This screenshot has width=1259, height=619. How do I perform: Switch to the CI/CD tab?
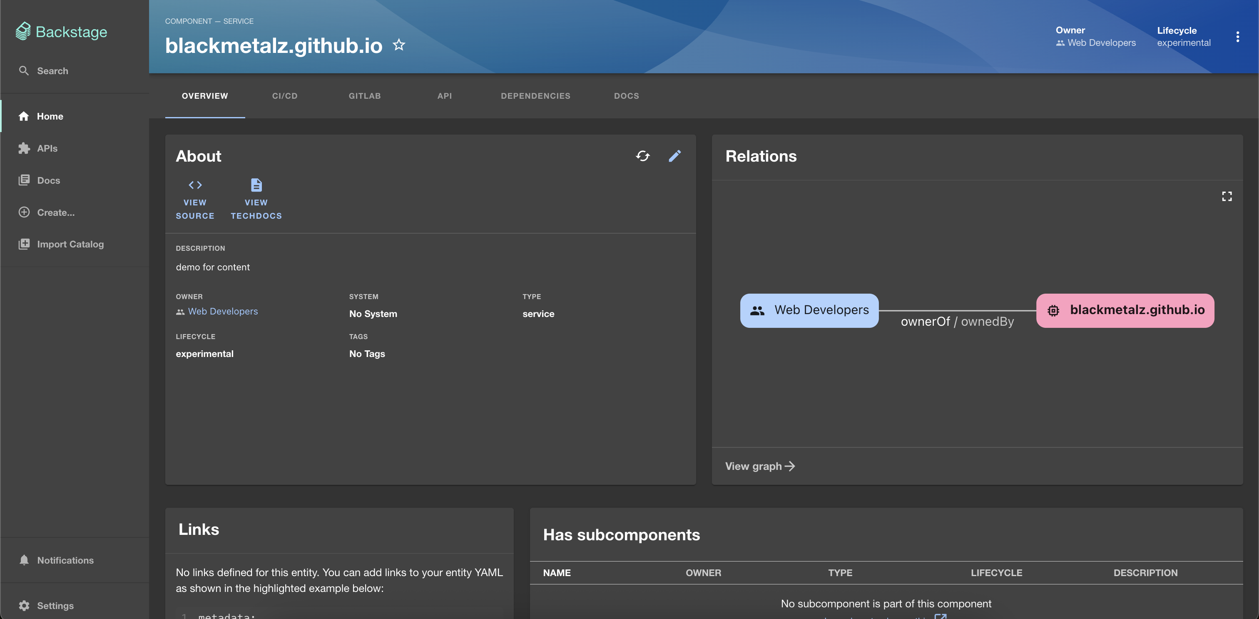284,96
